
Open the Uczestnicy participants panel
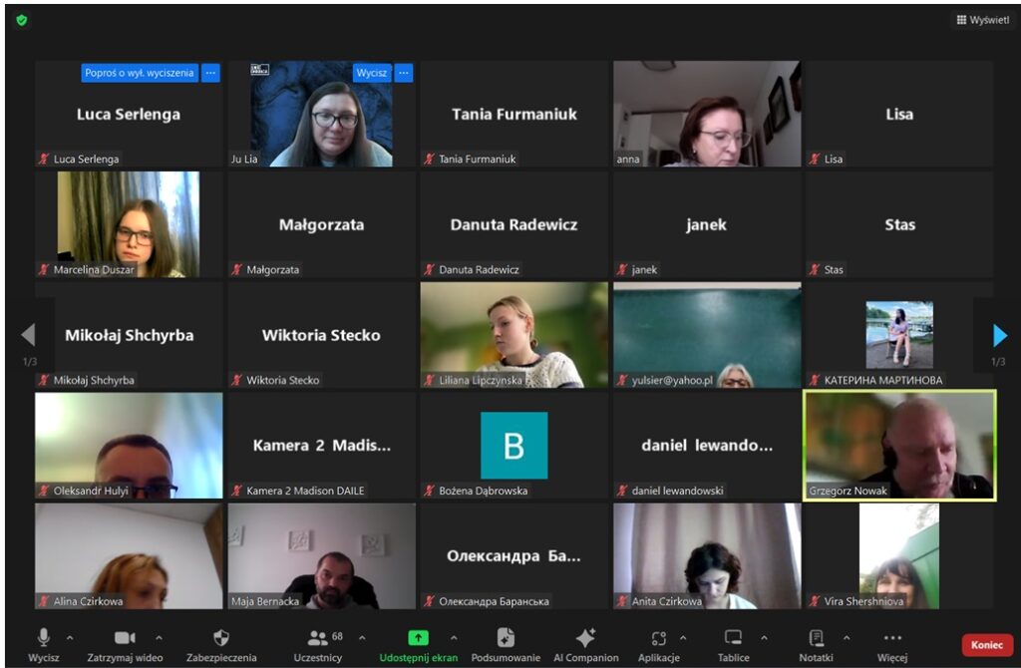point(319,638)
